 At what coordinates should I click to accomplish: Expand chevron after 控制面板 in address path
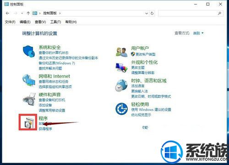tap(60, 13)
